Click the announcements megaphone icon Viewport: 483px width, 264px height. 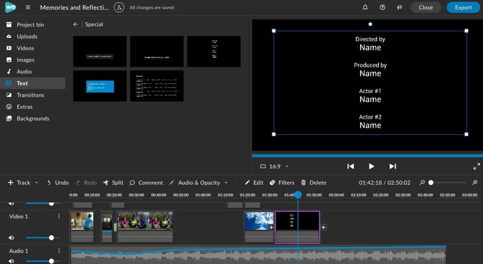pyautogui.click(x=400, y=8)
